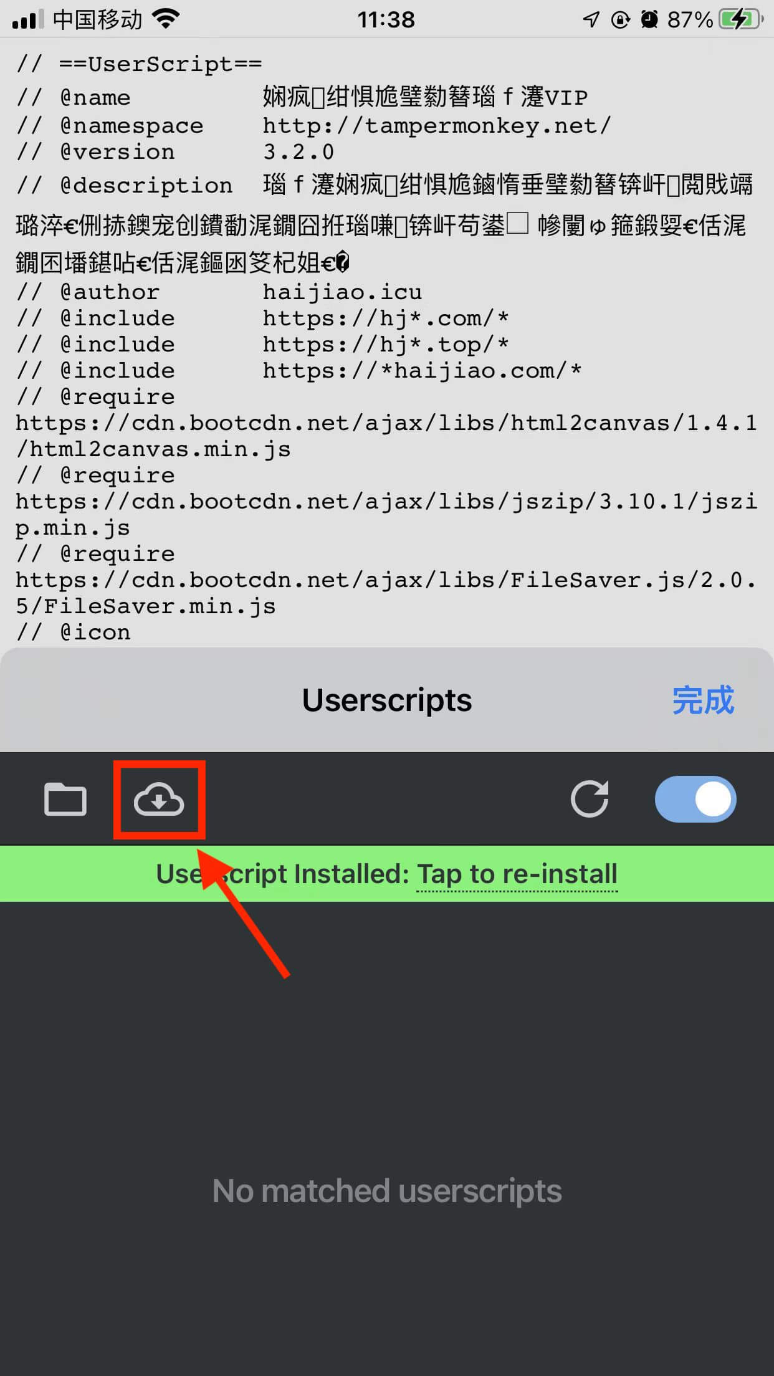Tap the 11:38 clock in status bar
The image size is (774, 1376).
click(386, 19)
